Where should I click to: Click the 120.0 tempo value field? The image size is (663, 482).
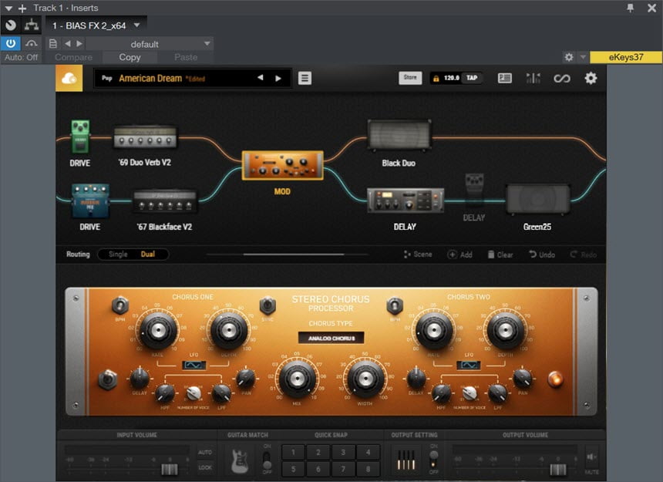(x=452, y=78)
